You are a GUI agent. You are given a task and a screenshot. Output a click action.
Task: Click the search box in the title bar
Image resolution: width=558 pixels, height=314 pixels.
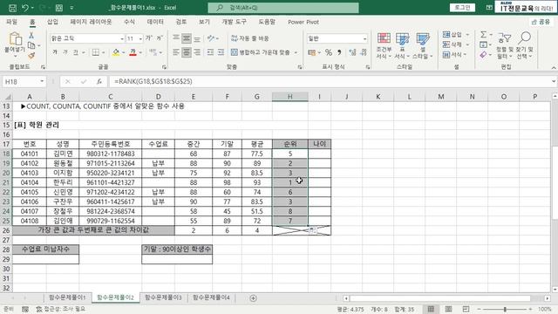[x=283, y=8]
